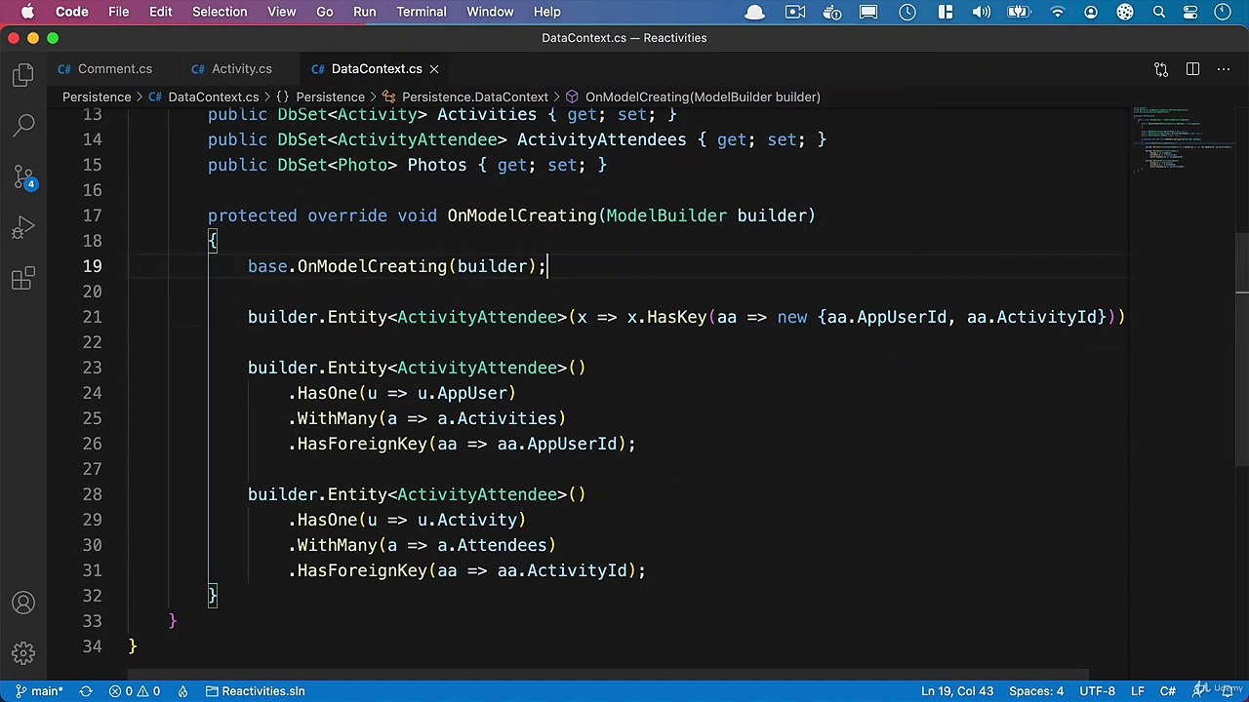Open the Problems panel via errors and warnings count
This screenshot has width=1249, height=702.
pyautogui.click(x=135, y=691)
